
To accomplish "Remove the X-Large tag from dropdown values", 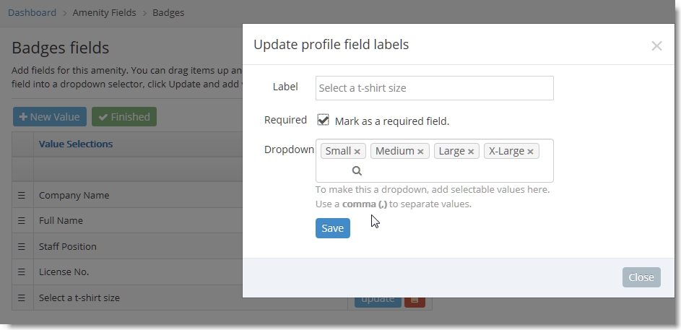I will [530, 152].
